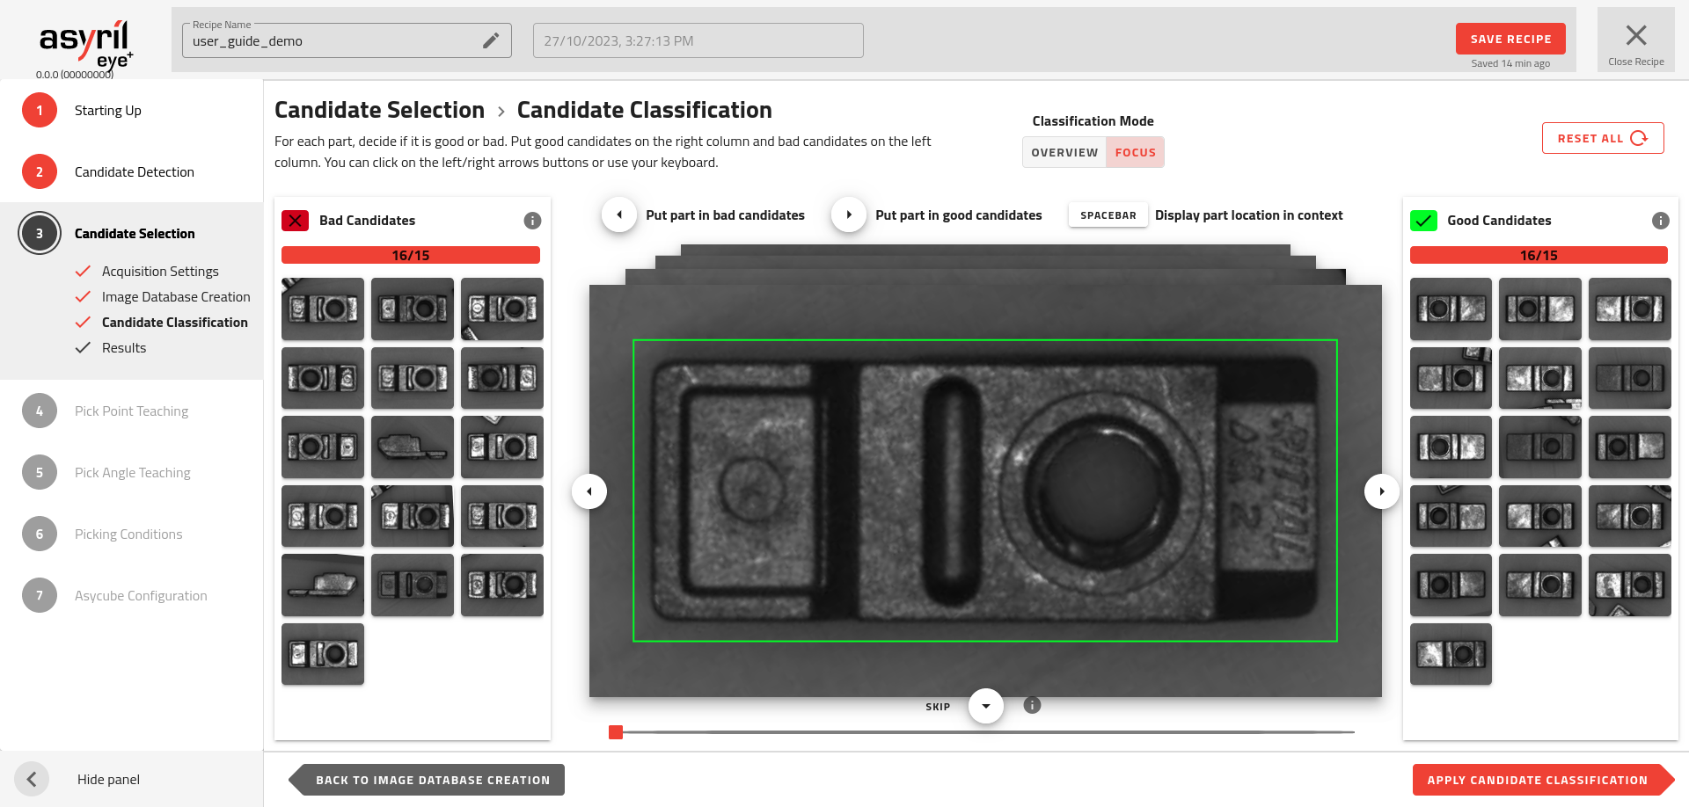Click Apply Candidate Classification button
This screenshot has width=1689, height=807.
click(1537, 780)
